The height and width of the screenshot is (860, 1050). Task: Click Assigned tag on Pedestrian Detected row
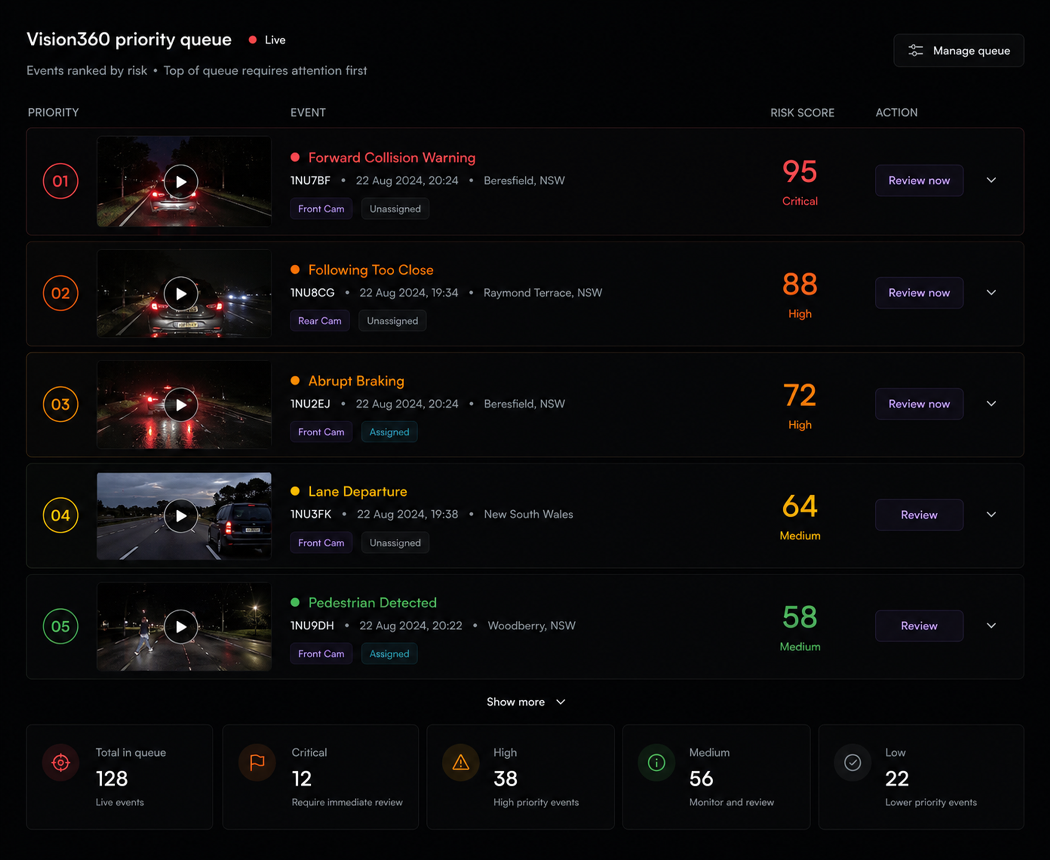(389, 654)
